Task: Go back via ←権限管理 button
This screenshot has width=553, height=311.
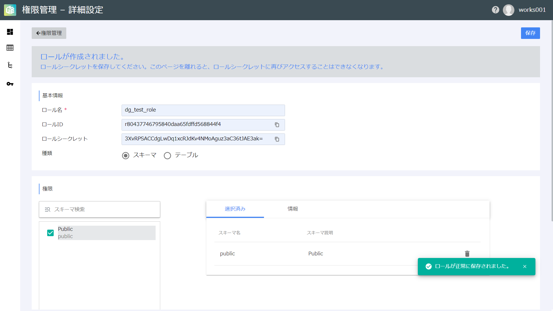Action: [49, 33]
